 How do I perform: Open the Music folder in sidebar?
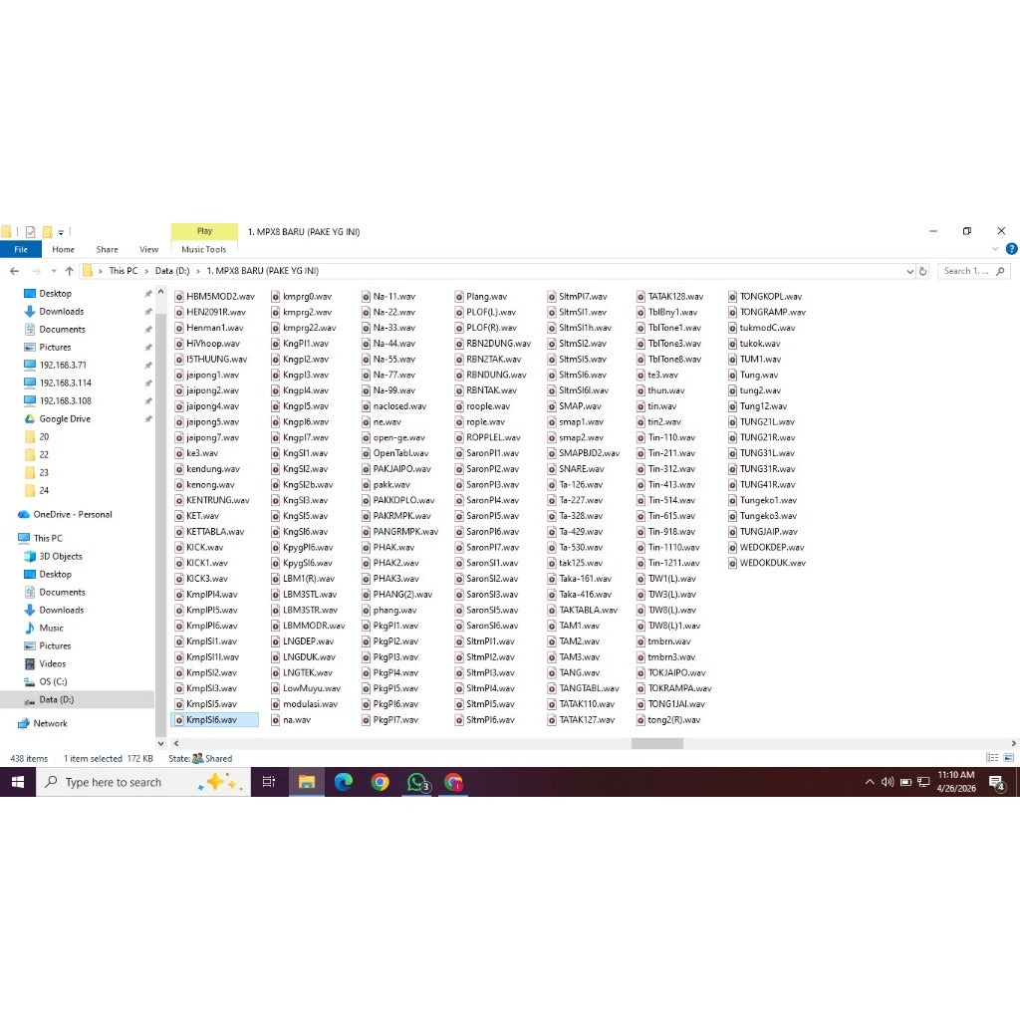coord(51,628)
